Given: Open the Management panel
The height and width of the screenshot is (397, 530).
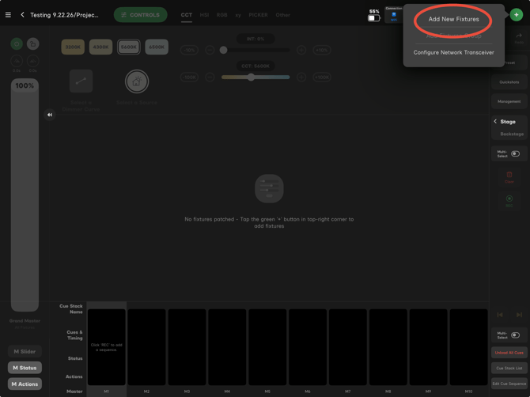Looking at the screenshot, I should pyautogui.click(x=509, y=101).
